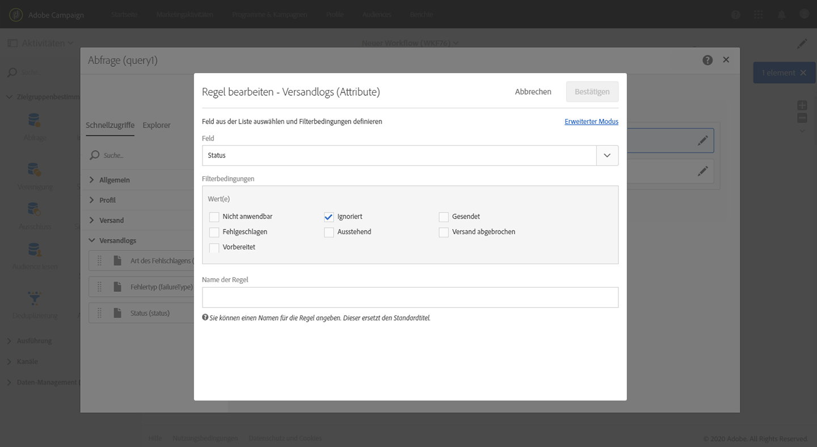Expand the Profil section

92,200
